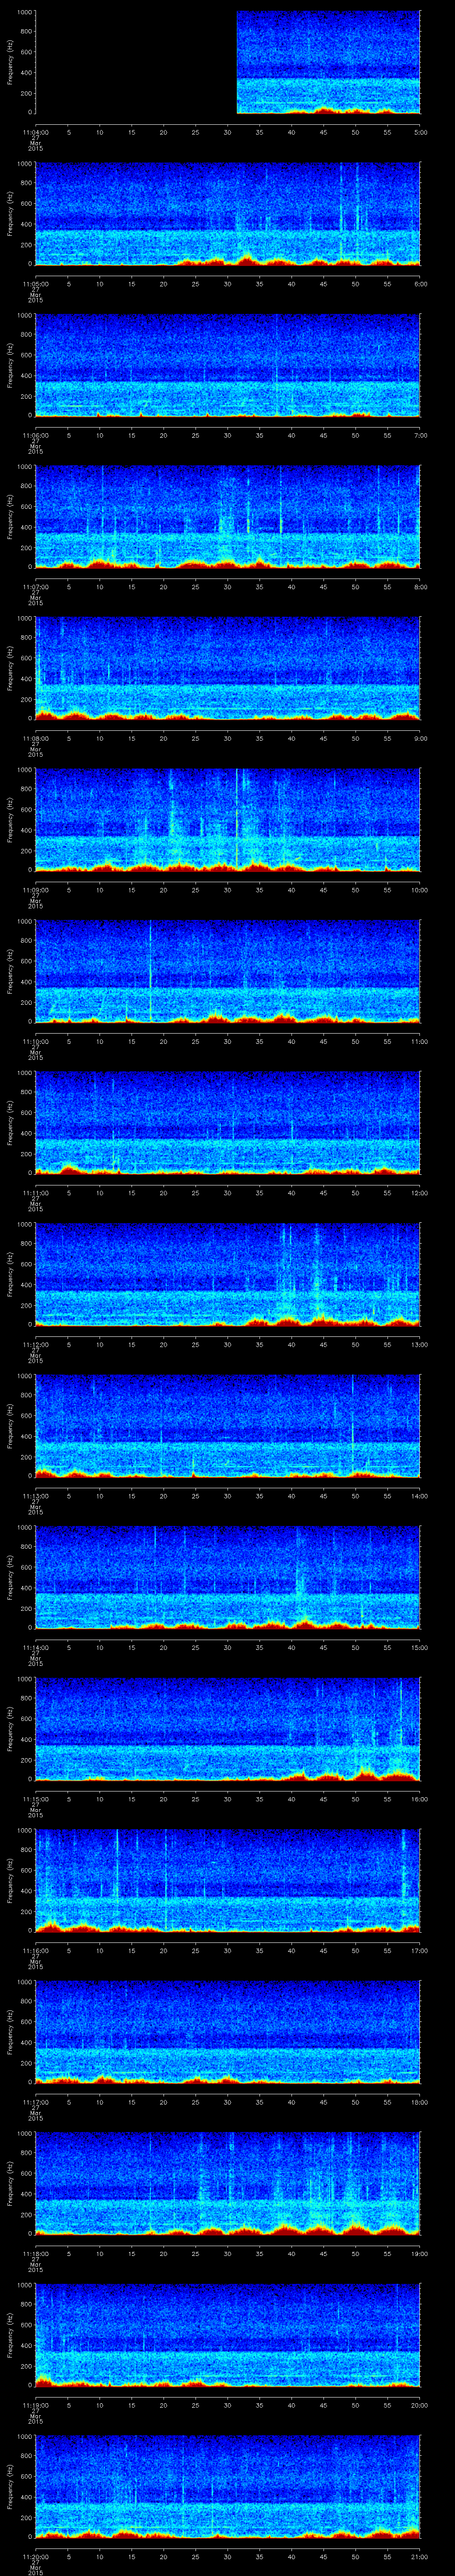Select the spectrogram panel starting at 11:04:00
455x2576 pixels.
point(228,63)
